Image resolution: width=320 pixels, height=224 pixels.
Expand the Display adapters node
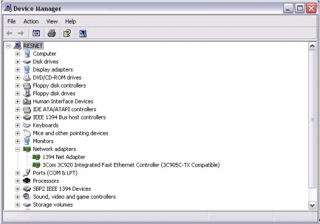(x=18, y=70)
